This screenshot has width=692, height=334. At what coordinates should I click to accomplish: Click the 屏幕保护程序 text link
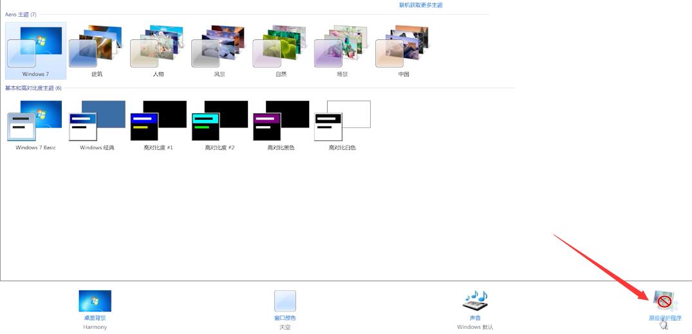(664, 318)
